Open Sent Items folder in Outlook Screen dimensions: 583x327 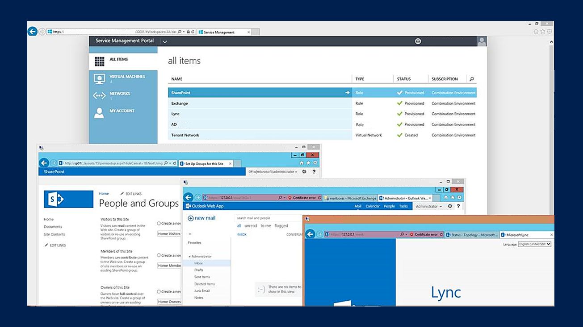(202, 277)
